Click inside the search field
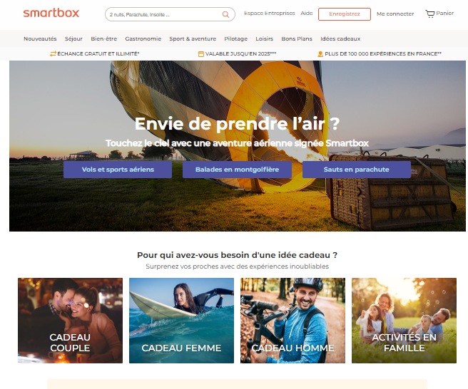The height and width of the screenshot is (389, 468). point(164,14)
